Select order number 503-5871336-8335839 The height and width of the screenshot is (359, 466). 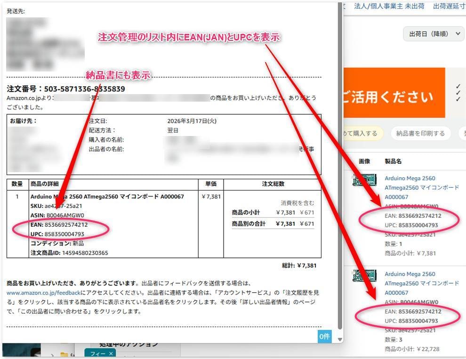coord(84,89)
